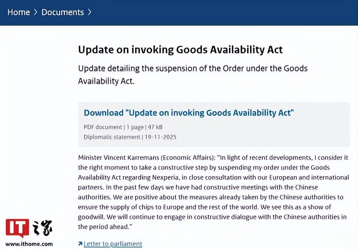Click empty area of the blue header bar
The width and height of the screenshot is (358, 251).
(226, 12)
